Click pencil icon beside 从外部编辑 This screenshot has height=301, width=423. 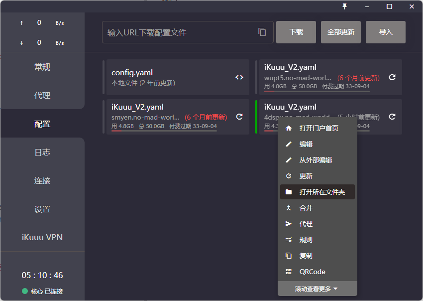pyautogui.click(x=289, y=160)
